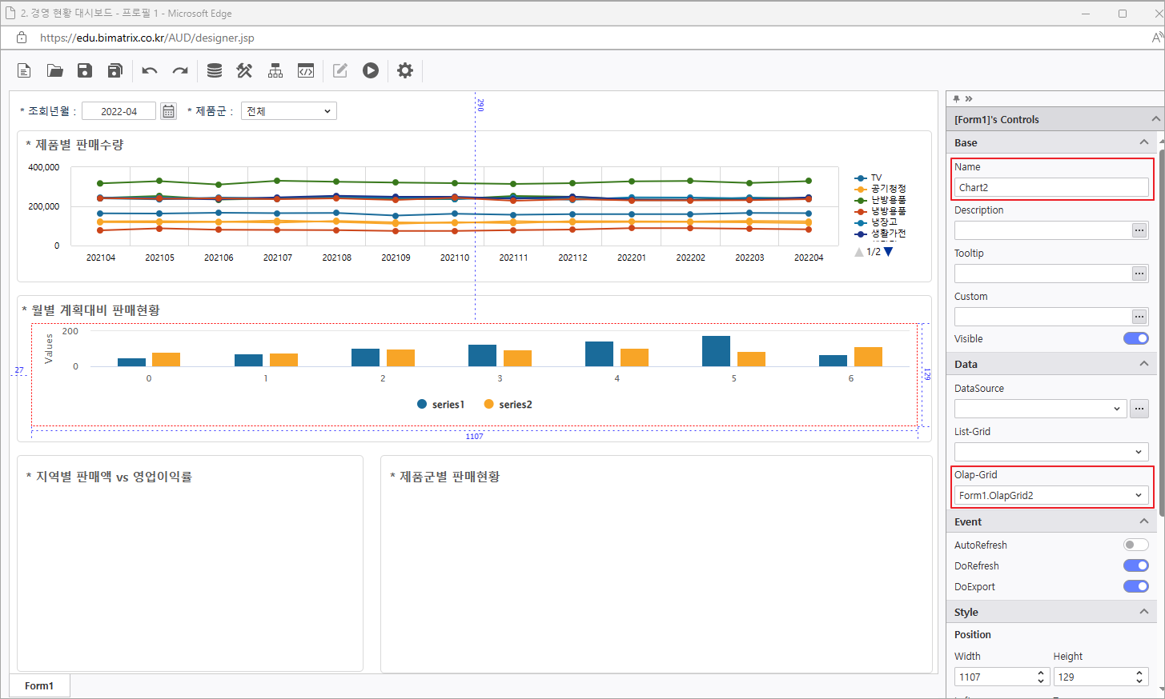Image resolution: width=1165 pixels, height=699 pixels.
Task: Open the database data source manager
Action: point(215,70)
